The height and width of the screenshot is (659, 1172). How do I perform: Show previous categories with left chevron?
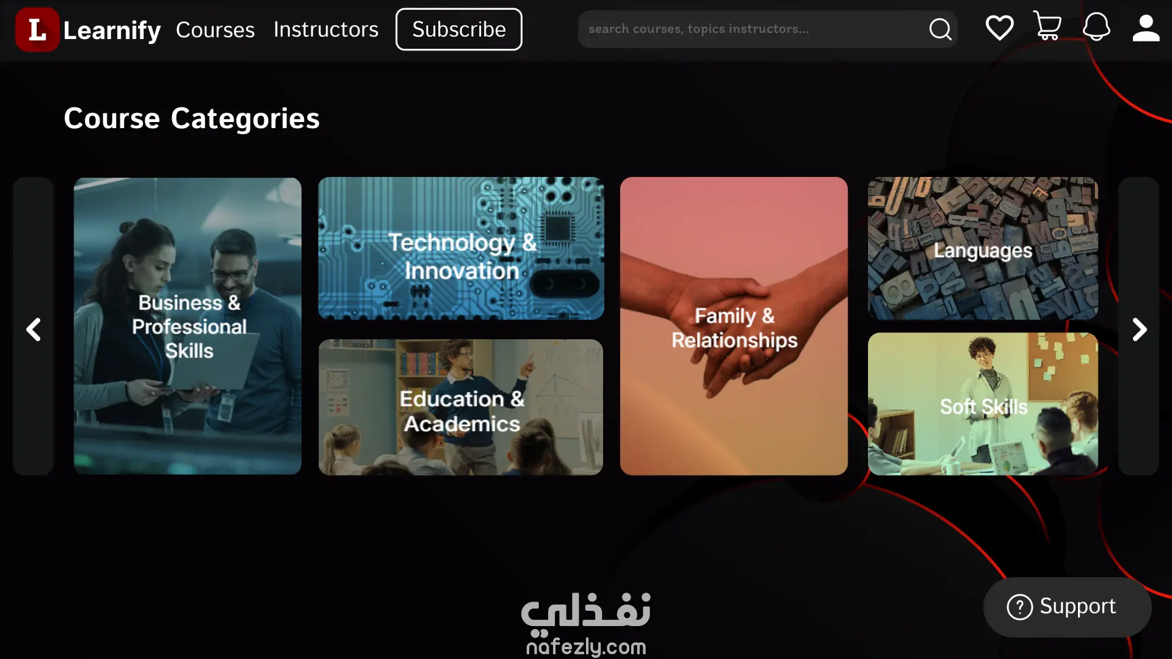coord(34,329)
